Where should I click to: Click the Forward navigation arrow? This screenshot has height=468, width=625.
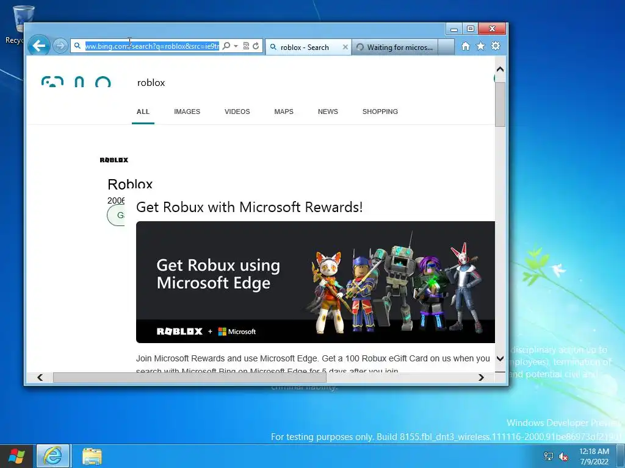point(60,46)
